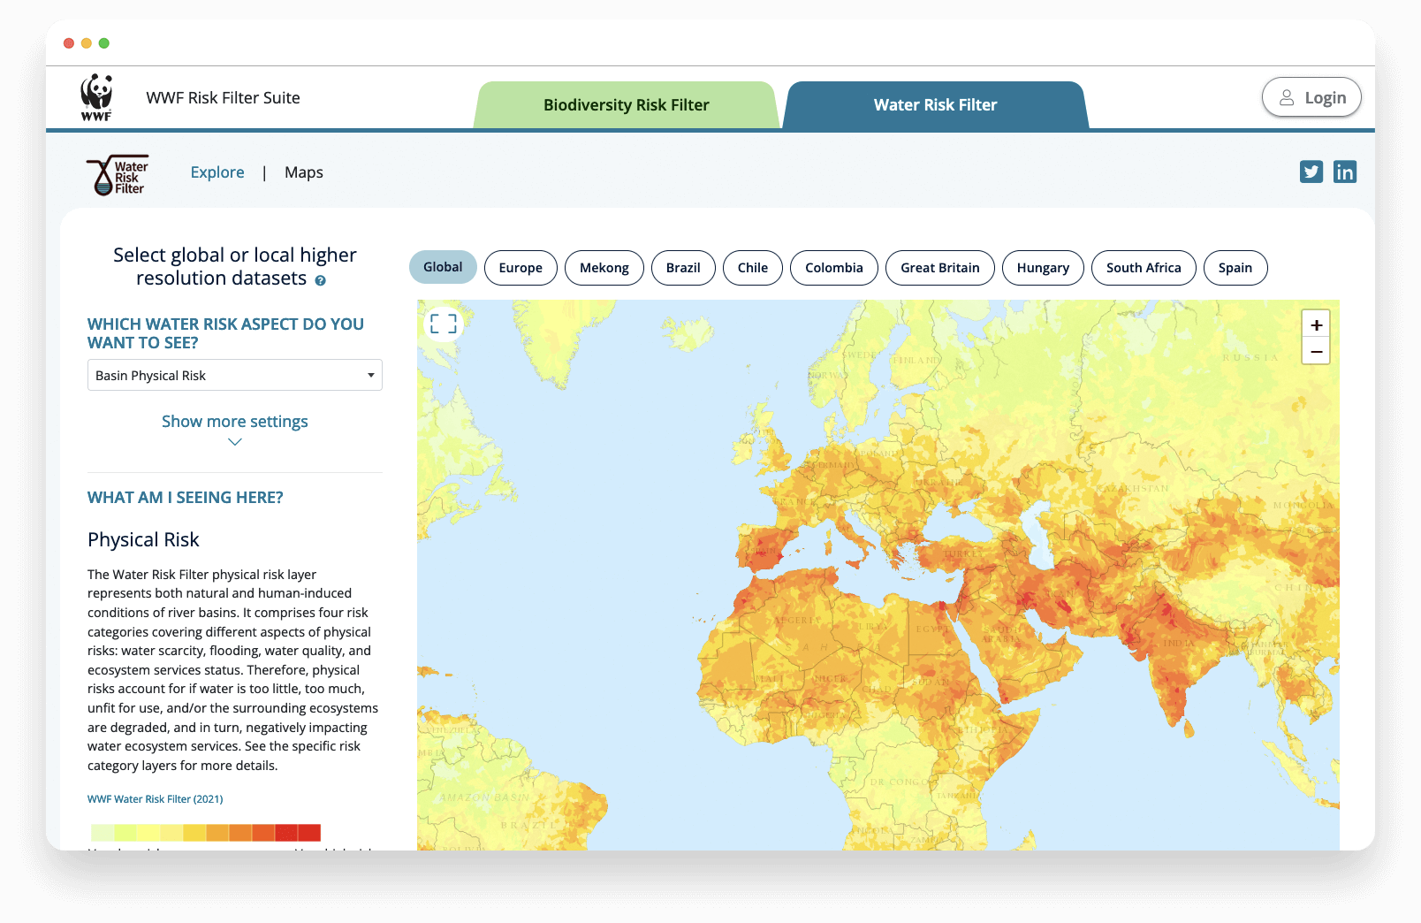1421x923 pixels.
Task: Select the Great Britain dataset chip
Action: (x=939, y=267)
